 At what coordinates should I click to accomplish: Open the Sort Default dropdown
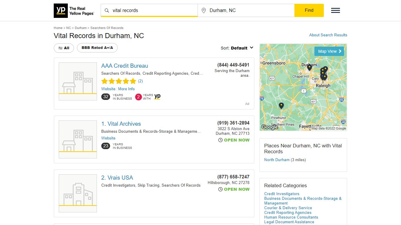coord(237,48)
